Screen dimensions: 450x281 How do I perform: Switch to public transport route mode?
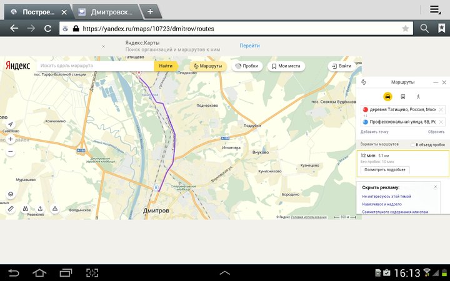point(403,97)
